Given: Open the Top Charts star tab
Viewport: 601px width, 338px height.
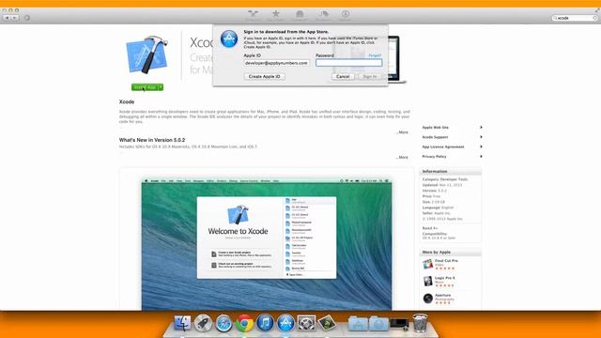Looking at the screenshot, I should click(275, 15).
